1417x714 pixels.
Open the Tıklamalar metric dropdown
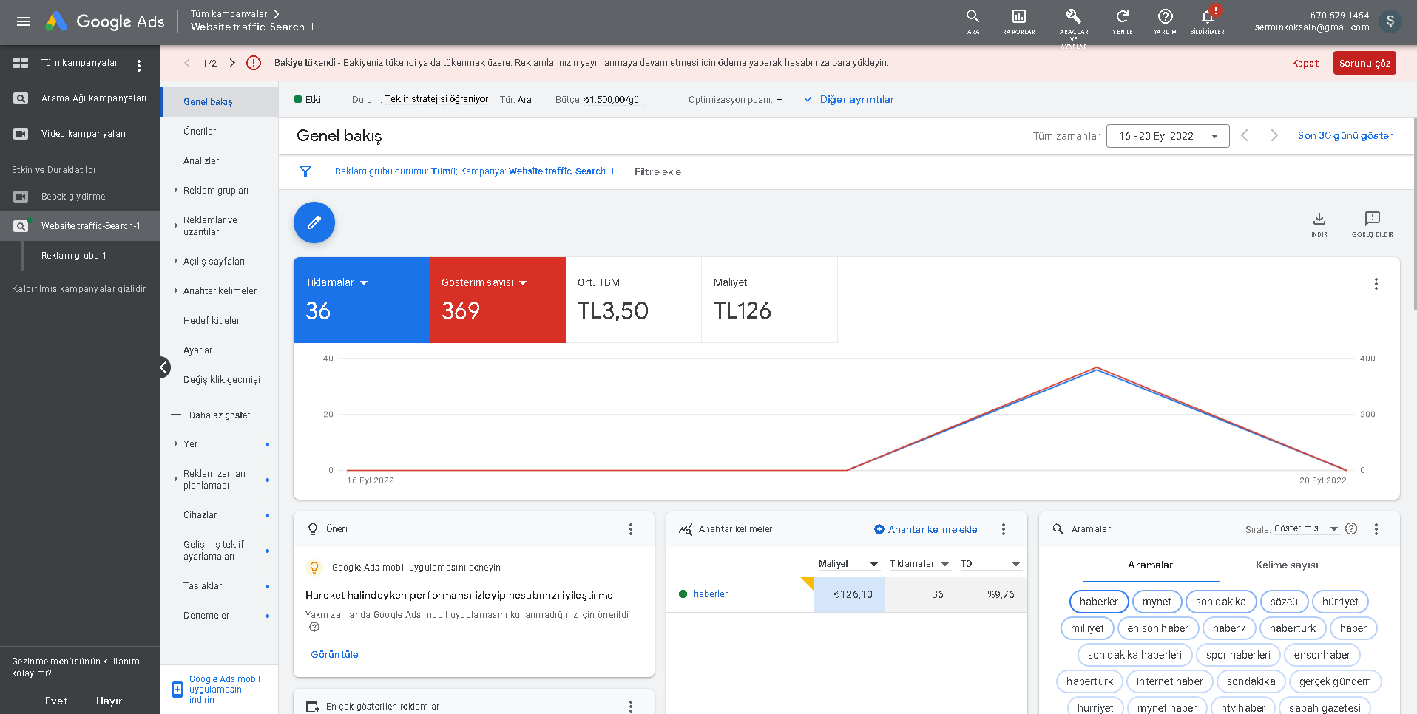point(337,282)
